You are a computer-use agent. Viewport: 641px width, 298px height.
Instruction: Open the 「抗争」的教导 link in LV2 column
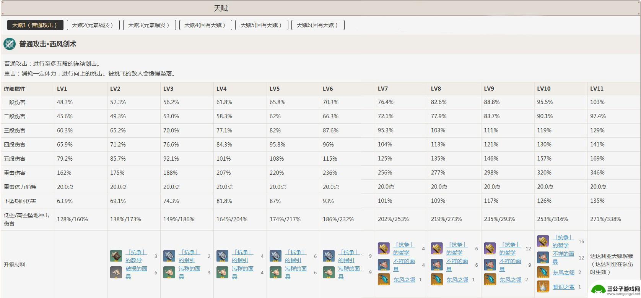[x=136, y=256]
